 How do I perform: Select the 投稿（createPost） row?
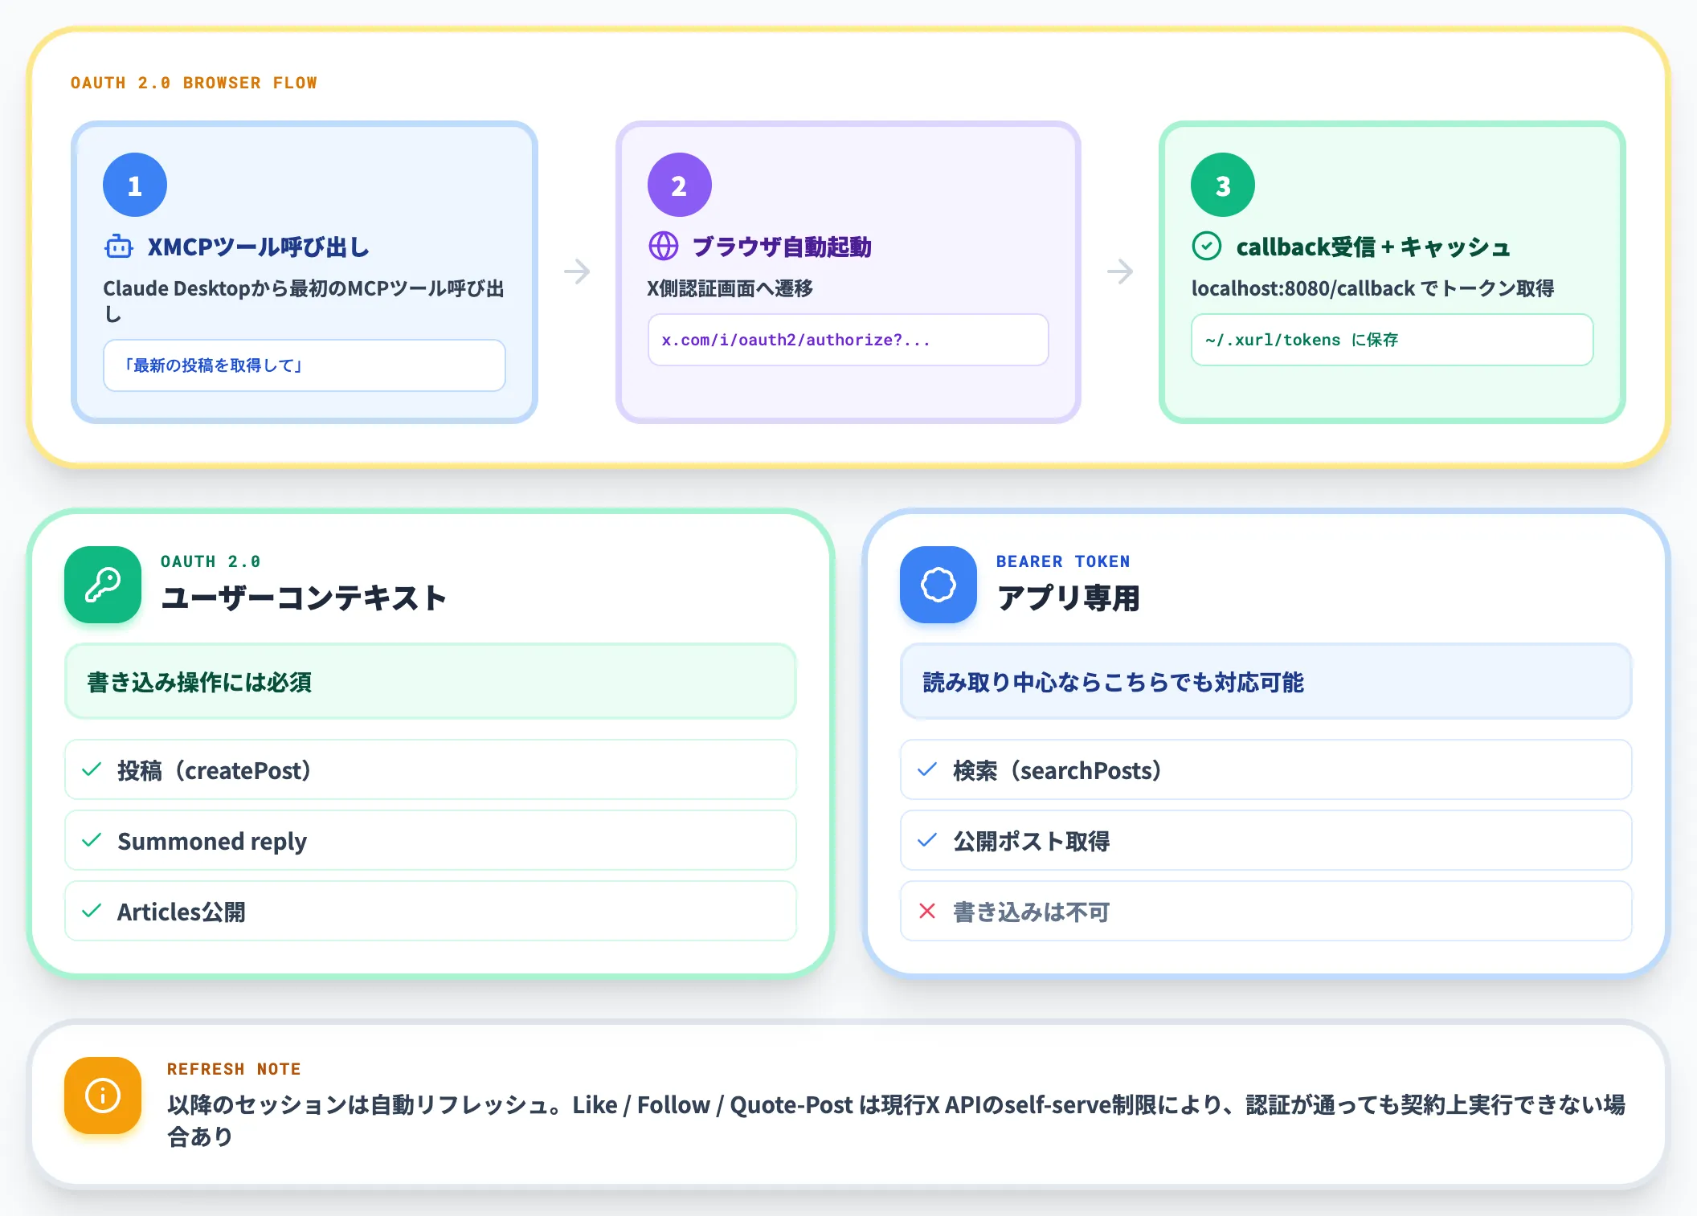pyautogui.click(x=431, y=769)
